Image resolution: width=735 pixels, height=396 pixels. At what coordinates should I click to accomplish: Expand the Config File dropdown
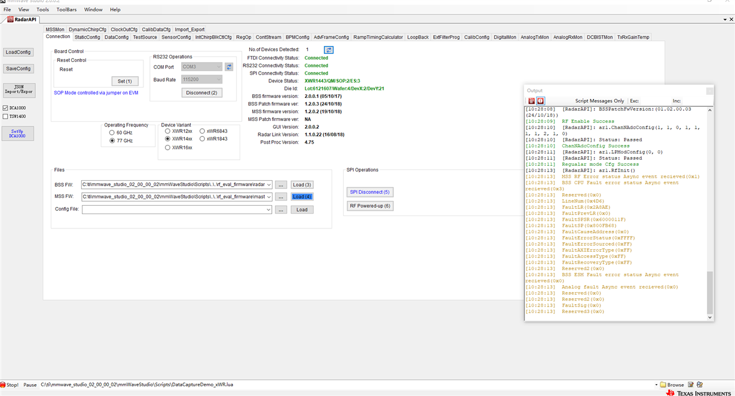[268, 209]
